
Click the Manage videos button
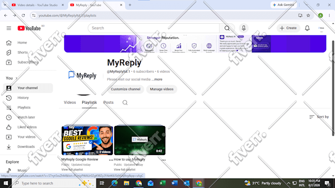162,89
